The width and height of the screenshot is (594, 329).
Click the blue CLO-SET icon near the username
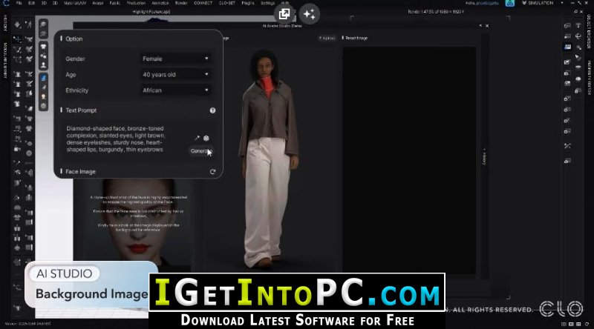pyautogui.click(x=510, y=3)
